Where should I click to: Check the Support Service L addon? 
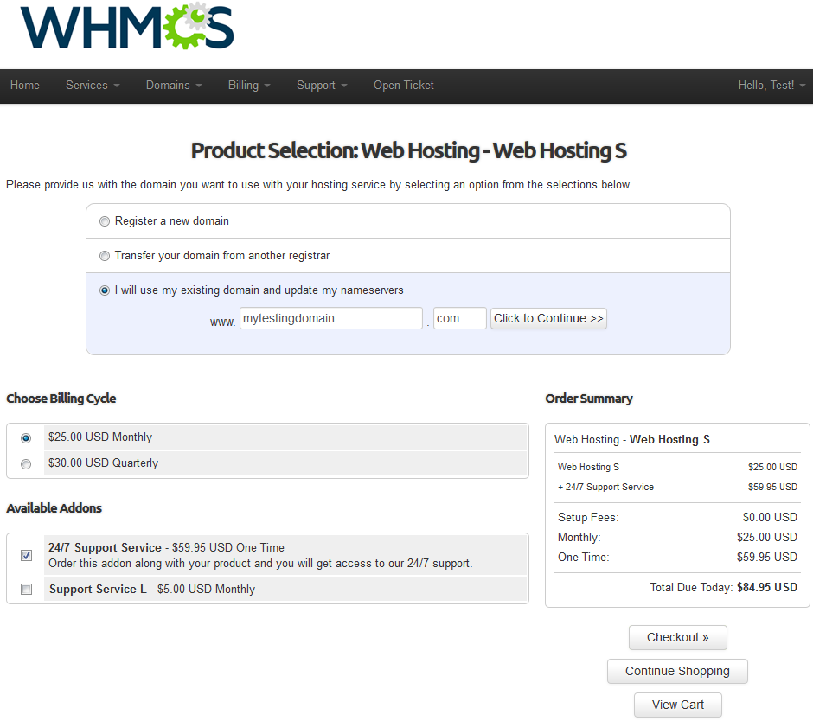coord(27,590)
